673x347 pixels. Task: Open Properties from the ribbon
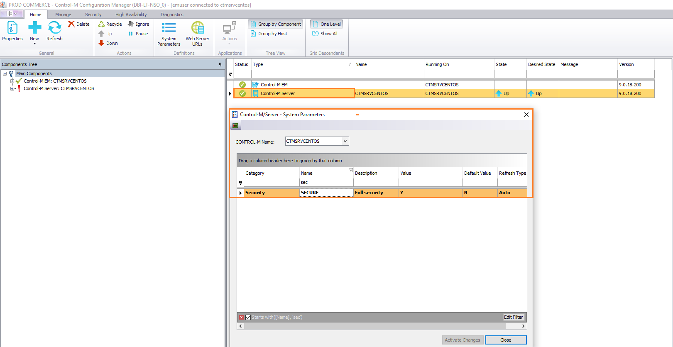pyautogui.click(x=12, y=32)
